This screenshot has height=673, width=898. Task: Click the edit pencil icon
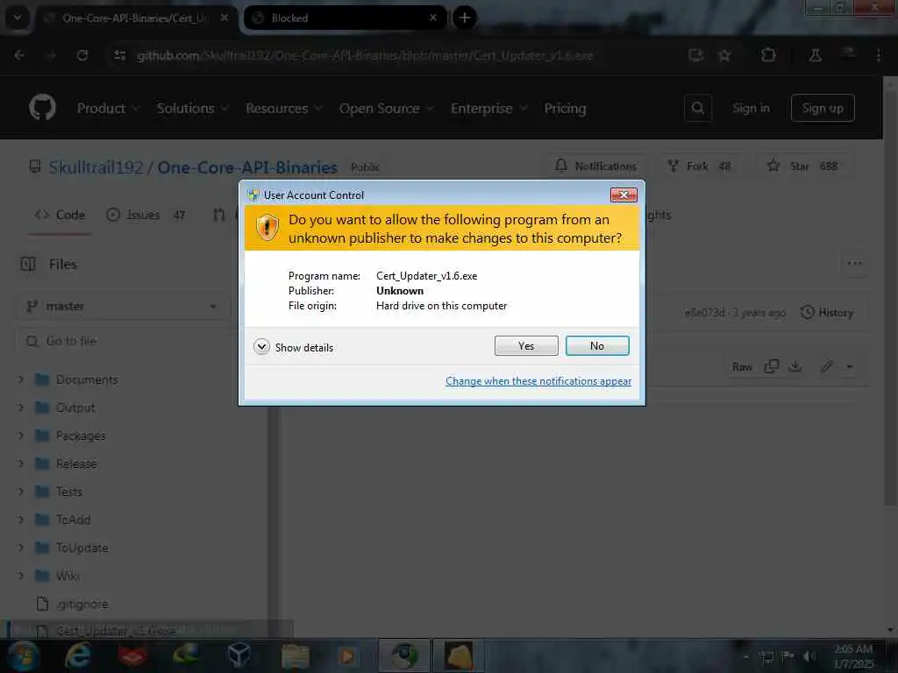tap(826, 366)
